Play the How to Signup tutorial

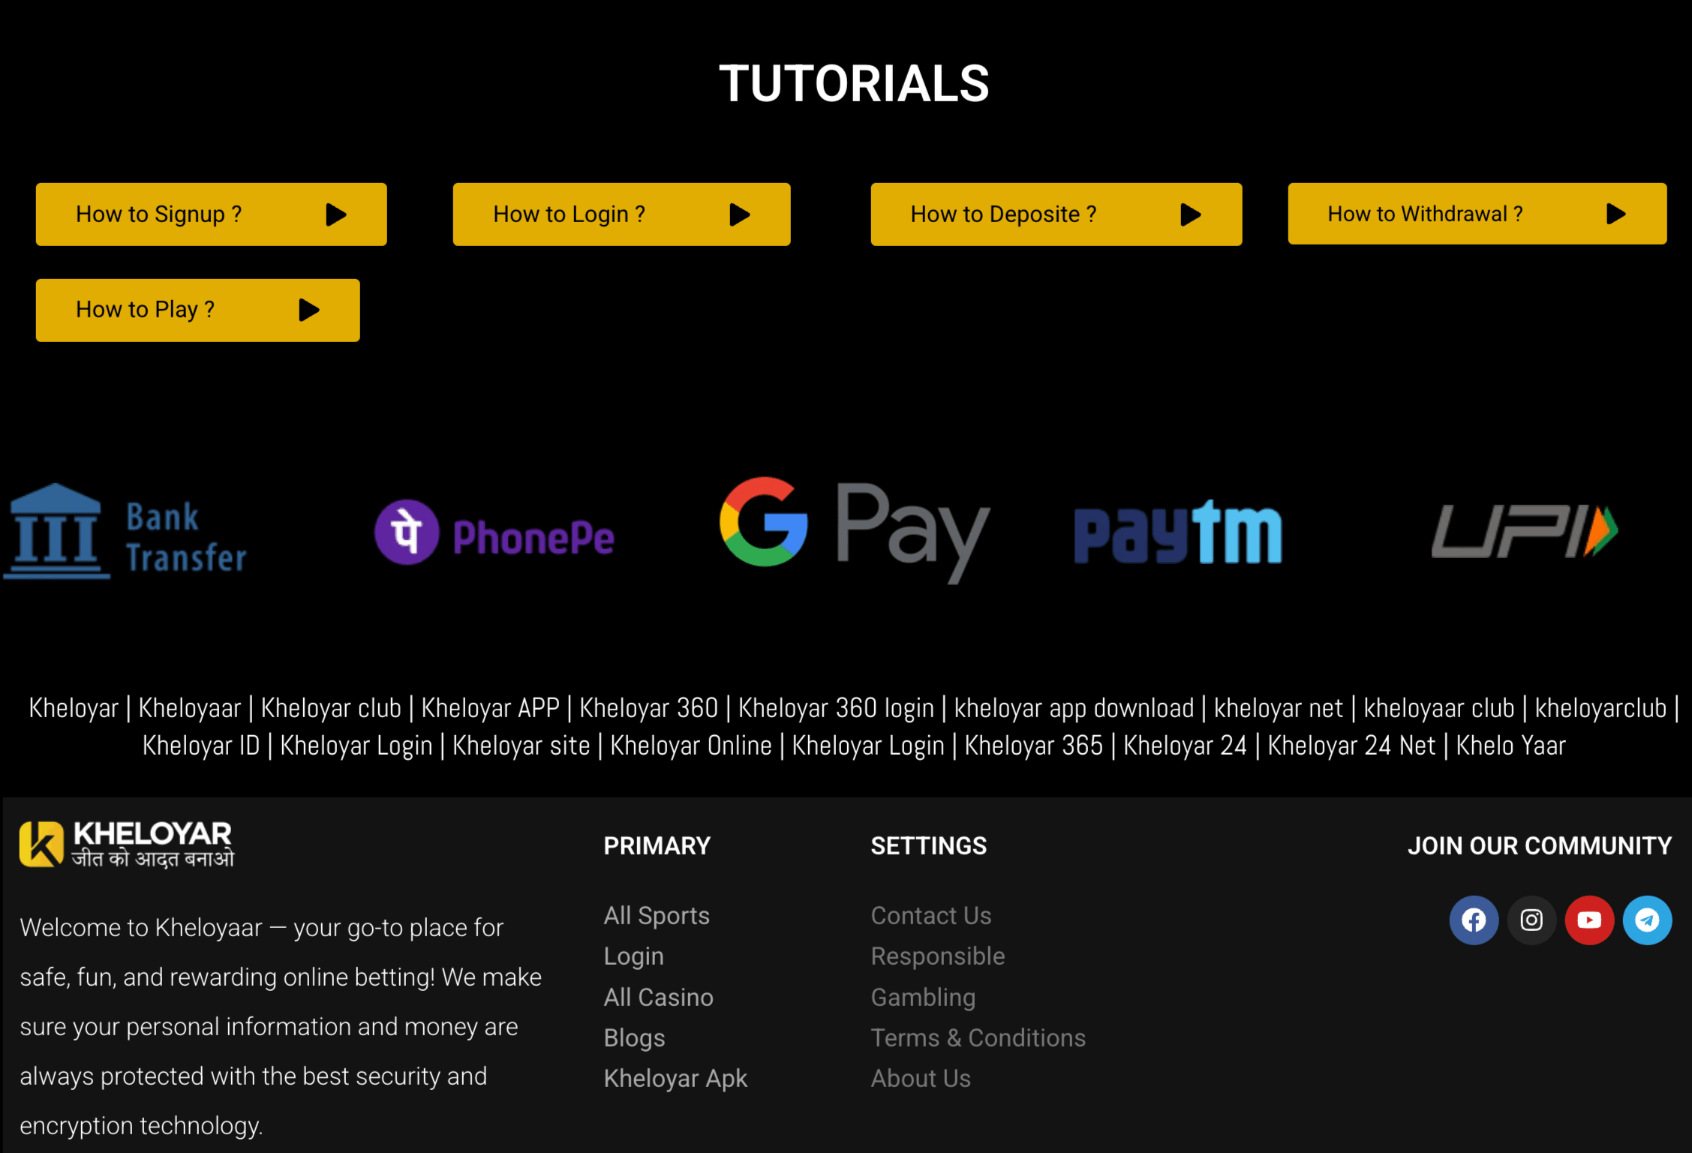(211, 215)
